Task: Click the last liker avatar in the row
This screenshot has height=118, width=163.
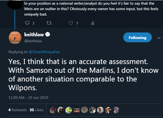Action: click(116, 110)
